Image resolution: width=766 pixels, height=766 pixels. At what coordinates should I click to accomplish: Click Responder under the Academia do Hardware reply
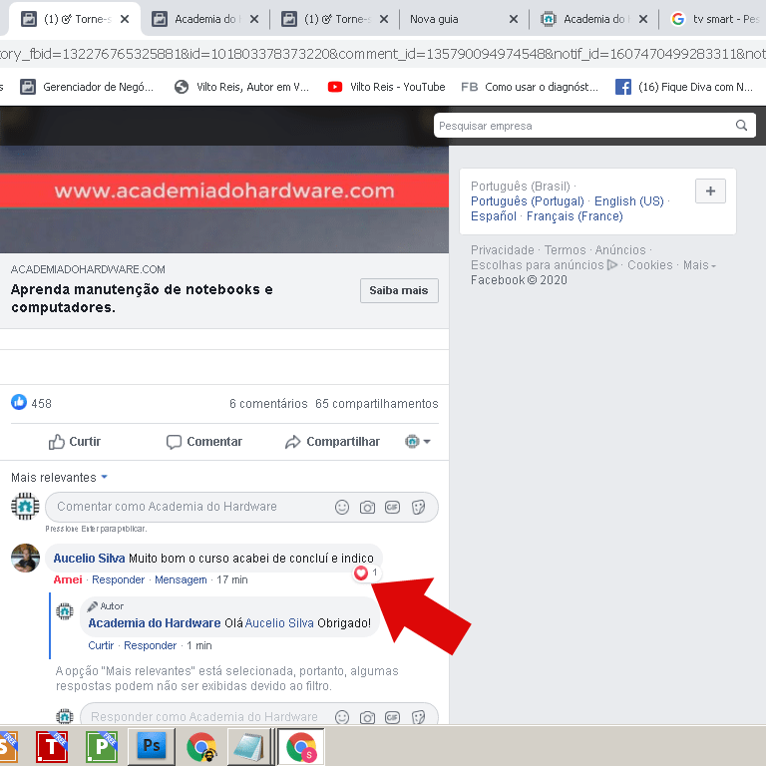(150, 646)
